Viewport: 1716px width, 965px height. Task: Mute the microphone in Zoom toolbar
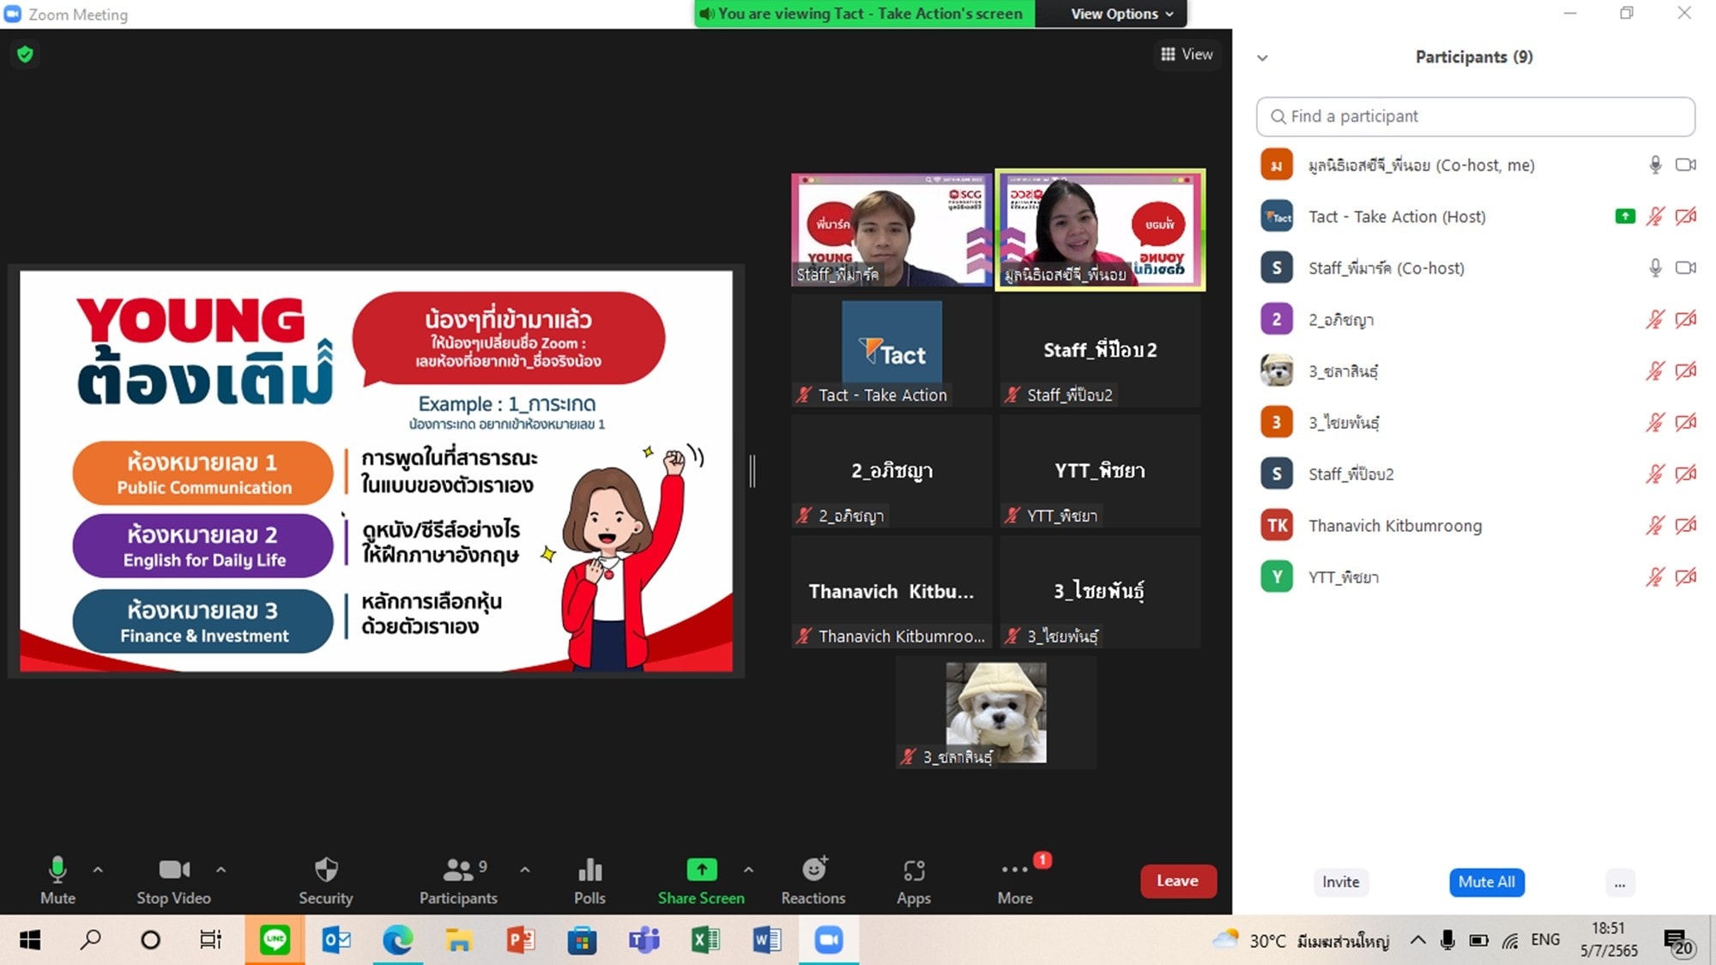pos(57,880)
